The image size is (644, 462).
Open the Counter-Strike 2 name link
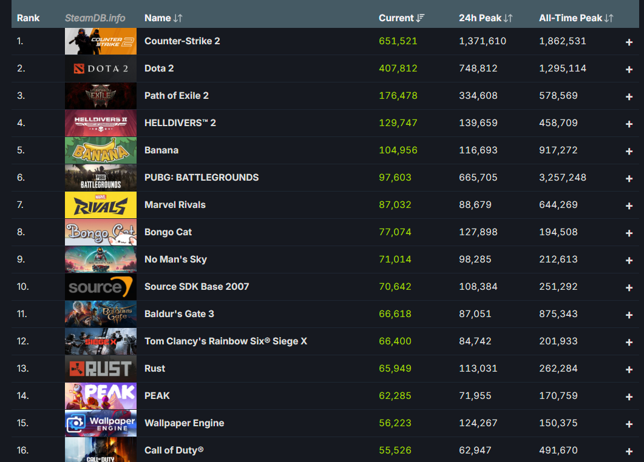point(182,41)
